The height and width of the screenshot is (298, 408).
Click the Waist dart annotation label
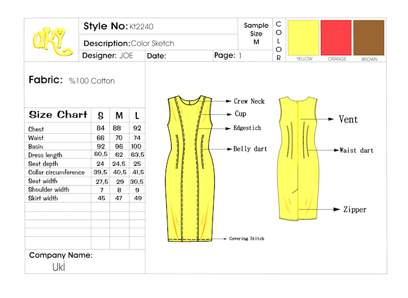point(356,150)
